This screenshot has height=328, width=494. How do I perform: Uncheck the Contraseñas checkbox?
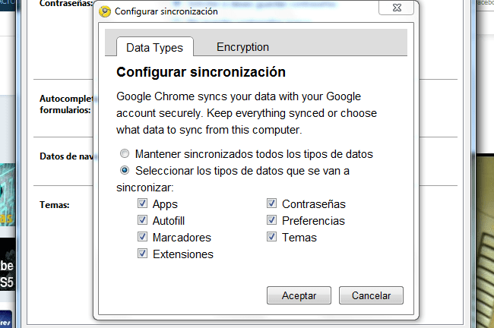coord(271,203)
